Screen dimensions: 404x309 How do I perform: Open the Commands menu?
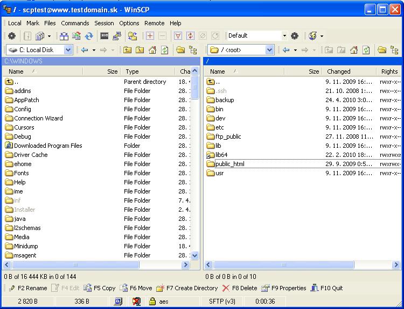(x=75, y=23)
